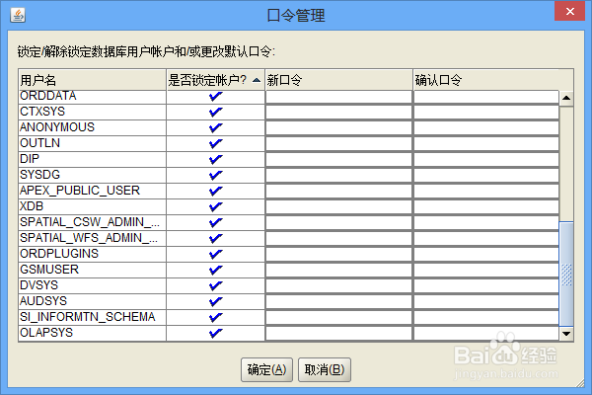The image size is (592, 395).
Task: Toggle lock checkmark for XDB
Action: point(215,206)
